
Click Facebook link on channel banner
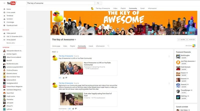pos(176,33)
